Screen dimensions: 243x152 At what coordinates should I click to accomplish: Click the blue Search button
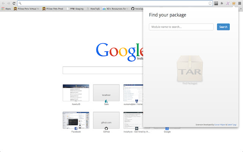click(x=223, y=27)
